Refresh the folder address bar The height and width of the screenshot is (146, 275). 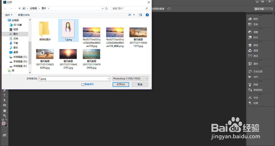coord(106,8)
